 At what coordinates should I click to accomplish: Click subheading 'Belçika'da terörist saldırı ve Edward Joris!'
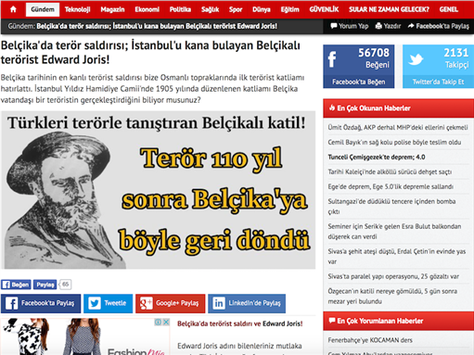click(x=240, y=323)
